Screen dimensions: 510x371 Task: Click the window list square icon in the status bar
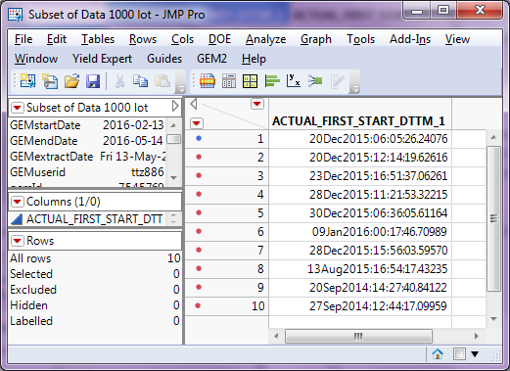click(x=459, y=354)
